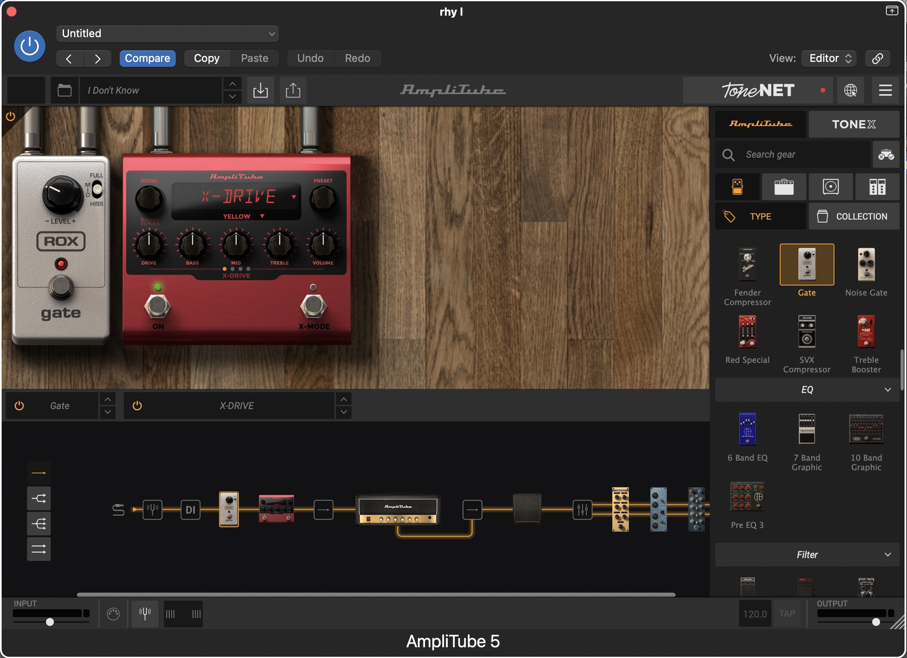Click the Search gear field
907x658 pixels.
pyautogui.click(x=793, y=155)
